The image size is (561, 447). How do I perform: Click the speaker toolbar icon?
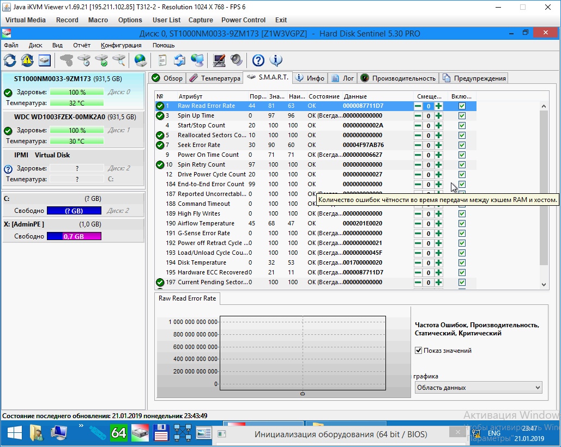236,60
